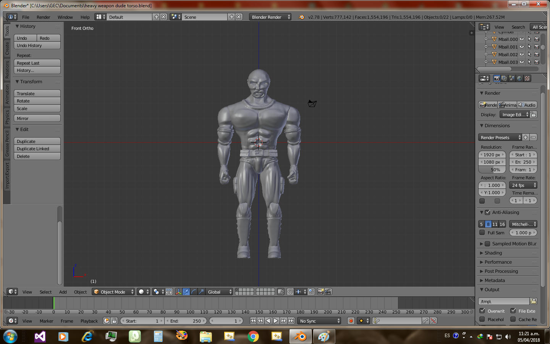Switch to the Create tab in tool shelf
This screenshot has width=550, height=344.
point(7,49)
